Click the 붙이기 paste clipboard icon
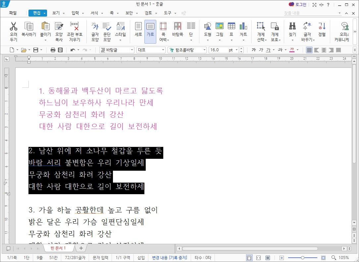 46,26
